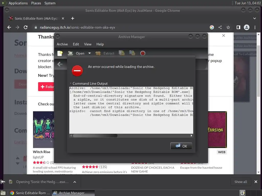Click the page scrollbar up arrow

pyautogui.click(x=259, y=34)
